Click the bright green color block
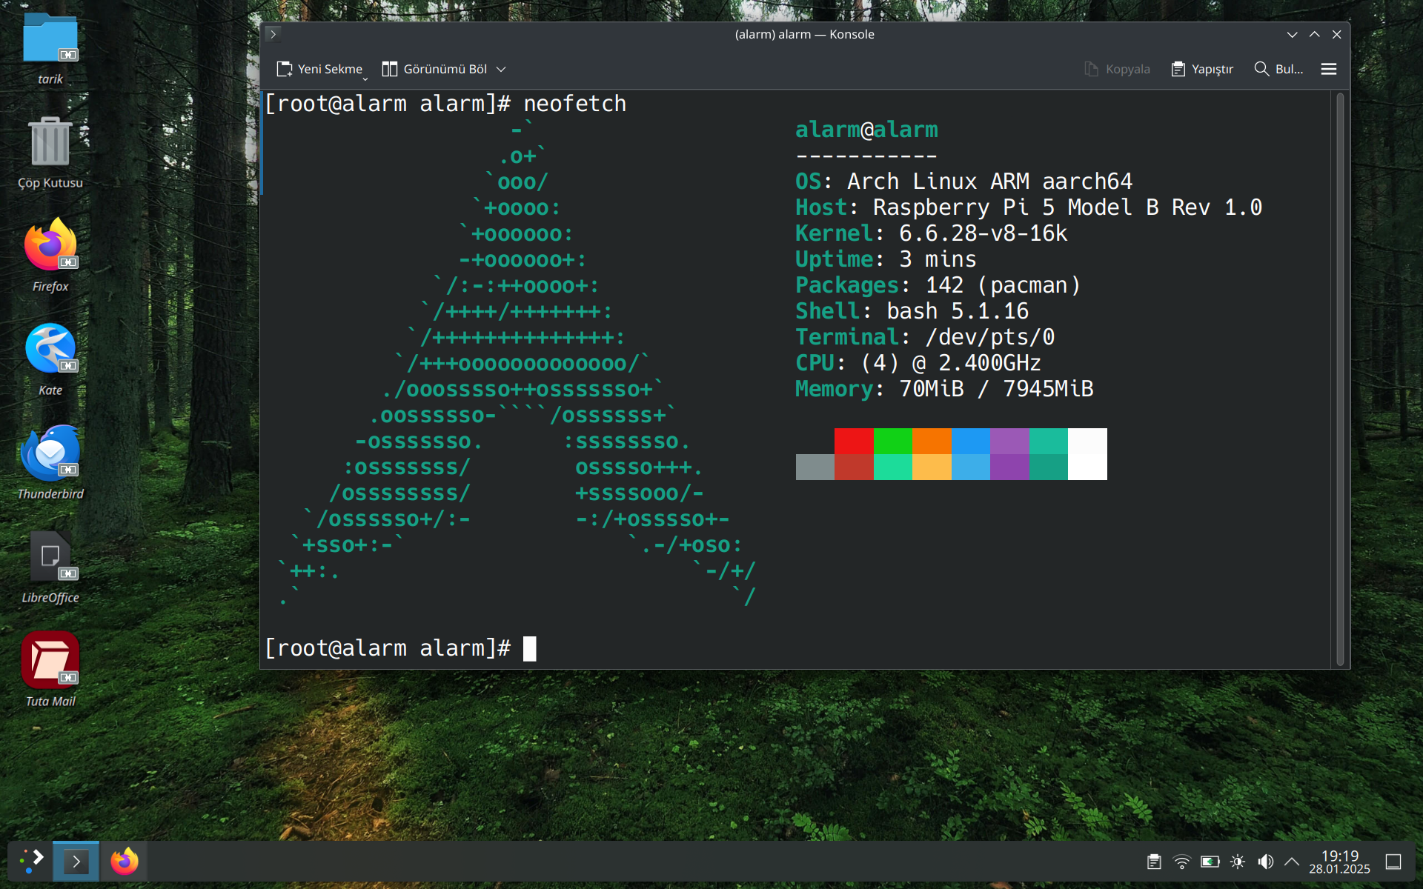The image size is (1423, 889). 893,441
